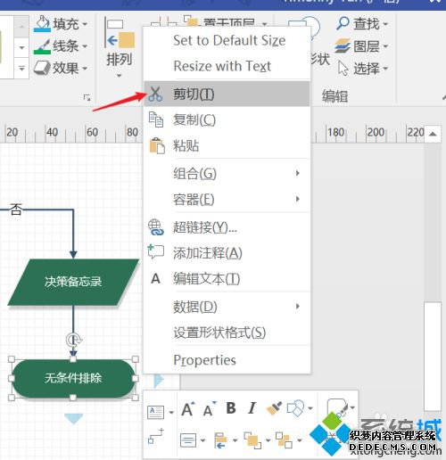Click the scissors Cut icon in context menu
Image resolution: width=446 pixels, height=460 pixels.
tap(155, 94)
